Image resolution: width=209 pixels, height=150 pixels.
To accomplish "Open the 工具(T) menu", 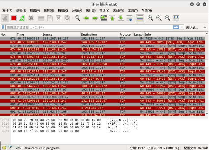I will 133,11.
